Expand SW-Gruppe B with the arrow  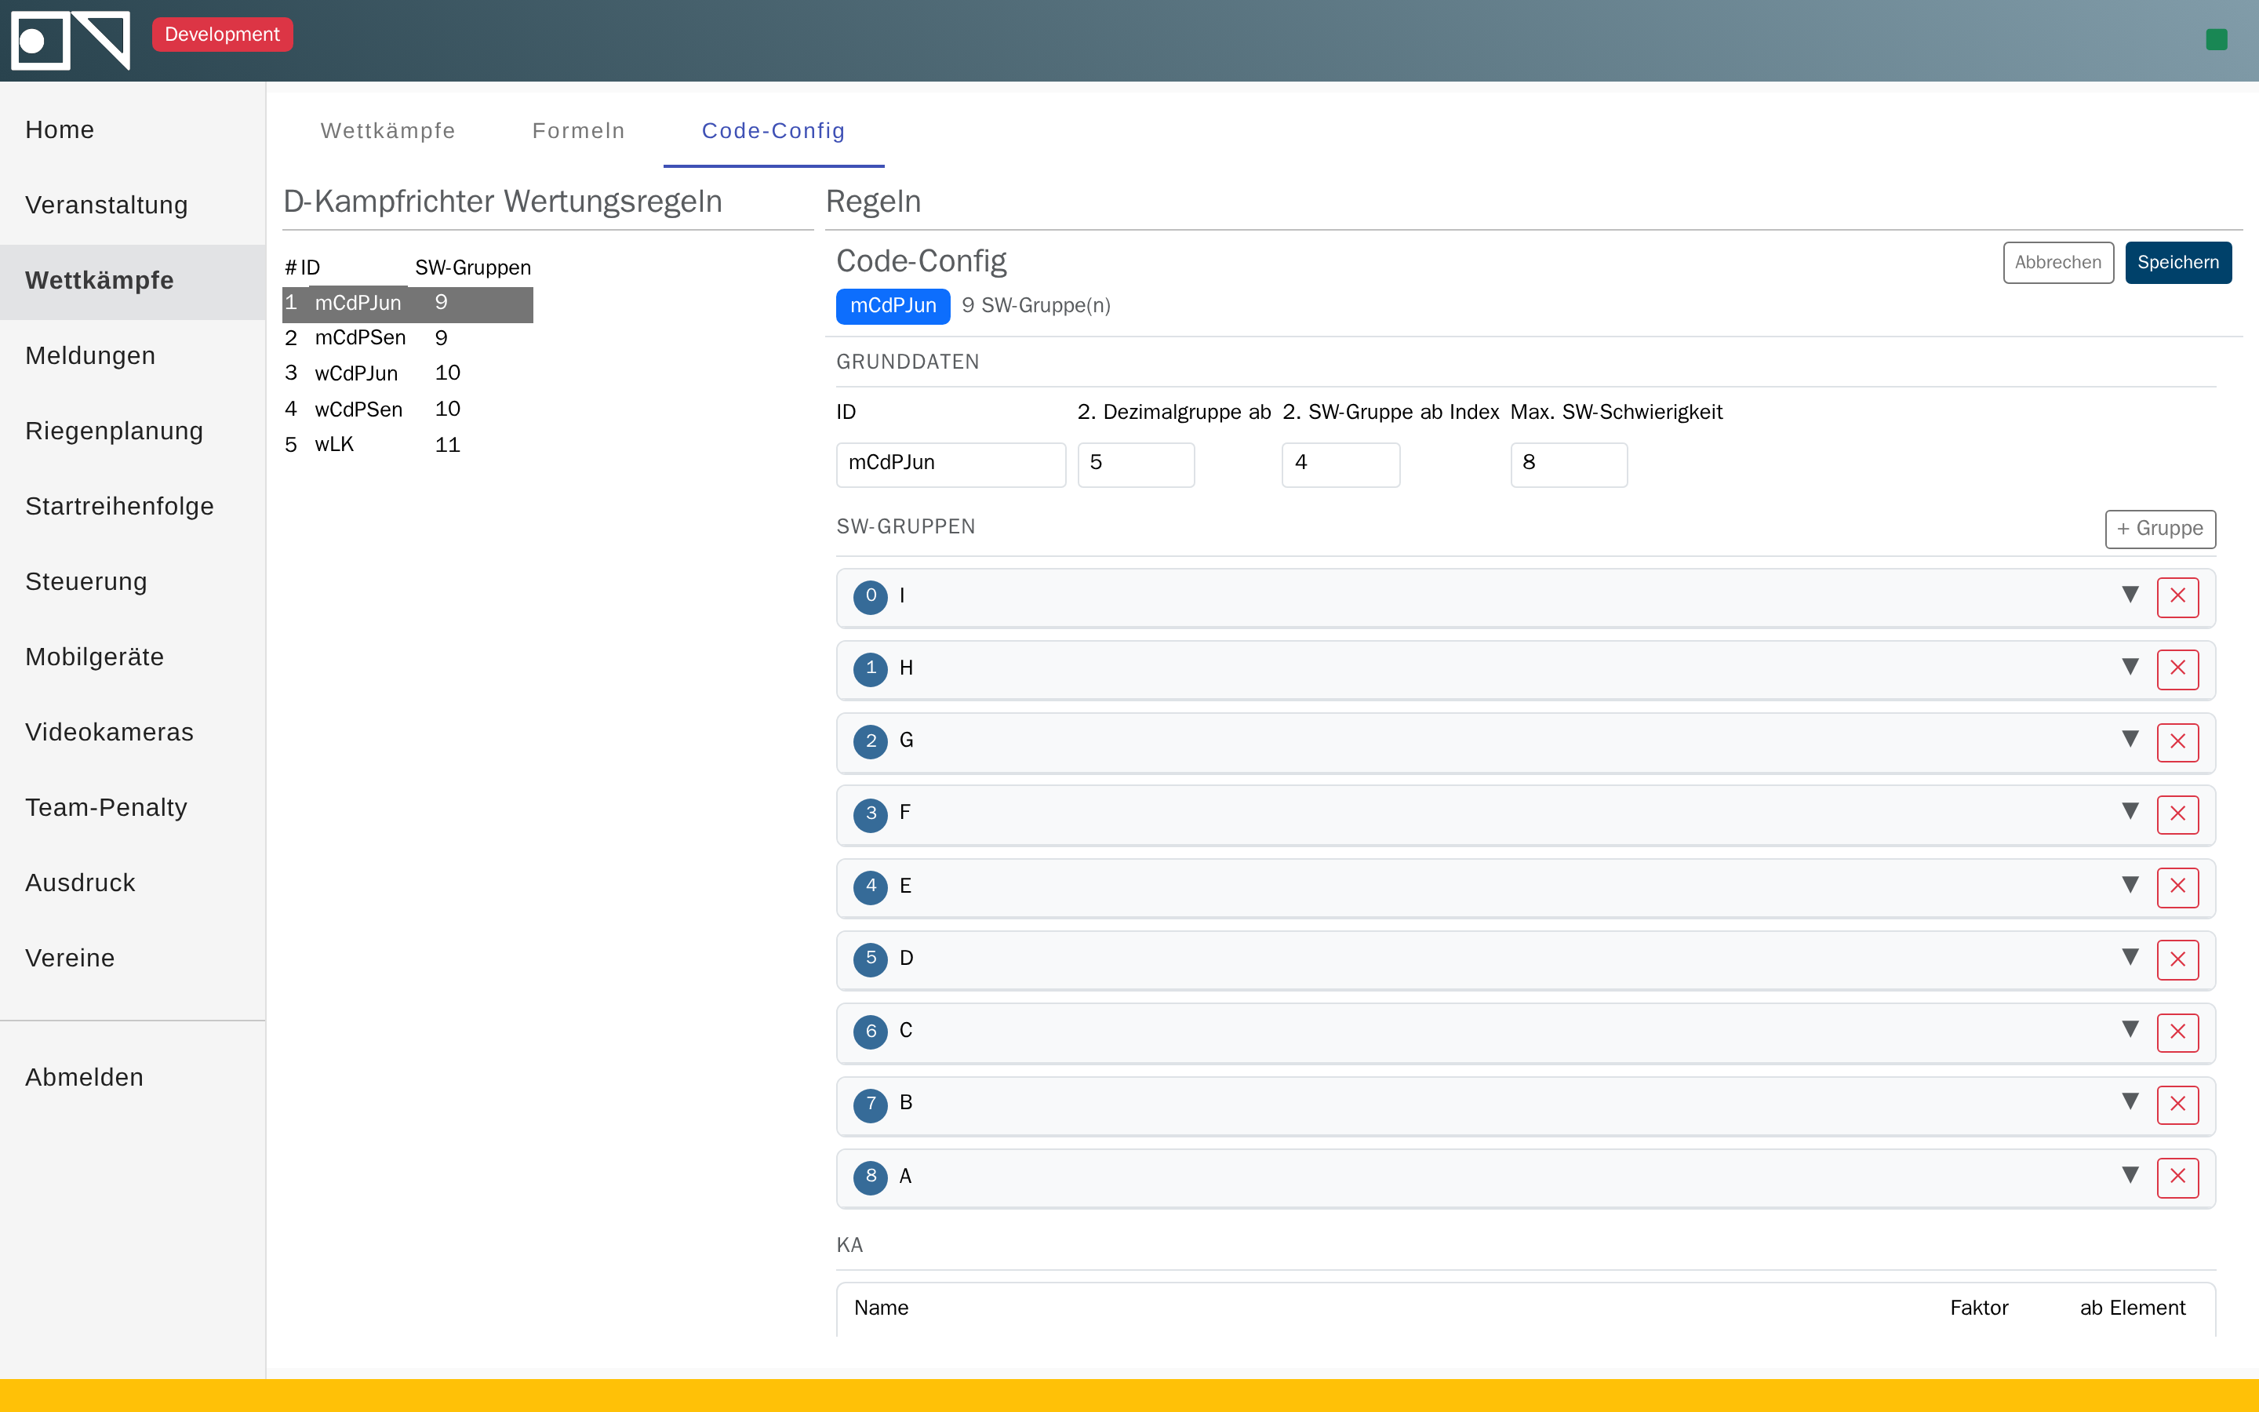(x=2130, y=1102)
